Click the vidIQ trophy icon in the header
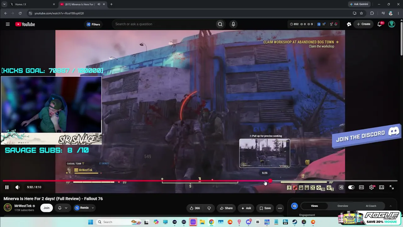Screen dimensions: 403x227 331,24
